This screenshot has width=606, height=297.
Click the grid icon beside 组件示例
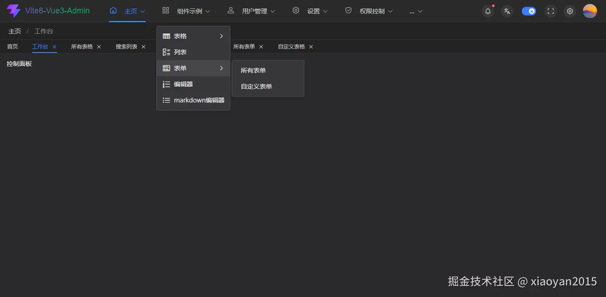click(166, 11)
